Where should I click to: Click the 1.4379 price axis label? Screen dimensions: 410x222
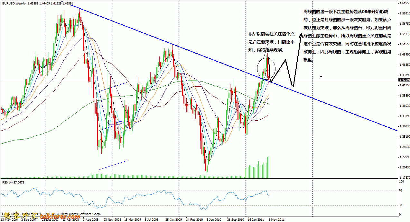click(404, 75)
